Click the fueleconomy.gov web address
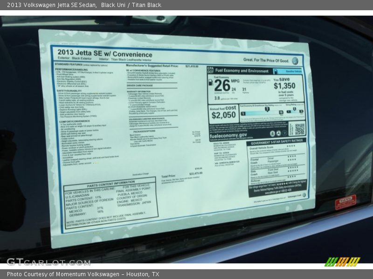The width and height of the screenshot is (373, 279). 228,135
